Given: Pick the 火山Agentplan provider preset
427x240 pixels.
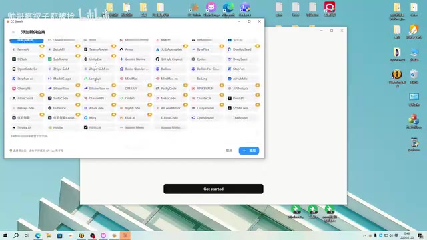Looking at the screenshot, I should 170,49.
